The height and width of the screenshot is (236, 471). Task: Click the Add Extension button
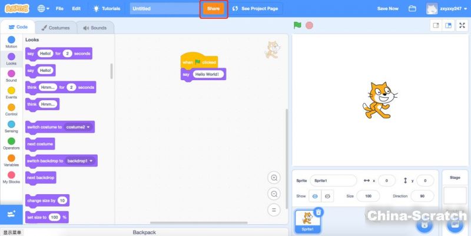coord(11,214)
